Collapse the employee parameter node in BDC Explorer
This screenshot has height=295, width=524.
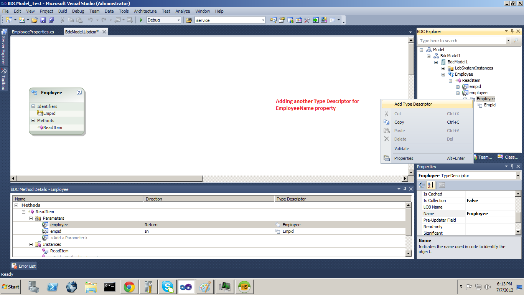458,93
